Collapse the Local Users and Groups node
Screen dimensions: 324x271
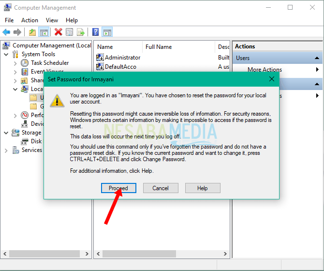pos(15,90)
